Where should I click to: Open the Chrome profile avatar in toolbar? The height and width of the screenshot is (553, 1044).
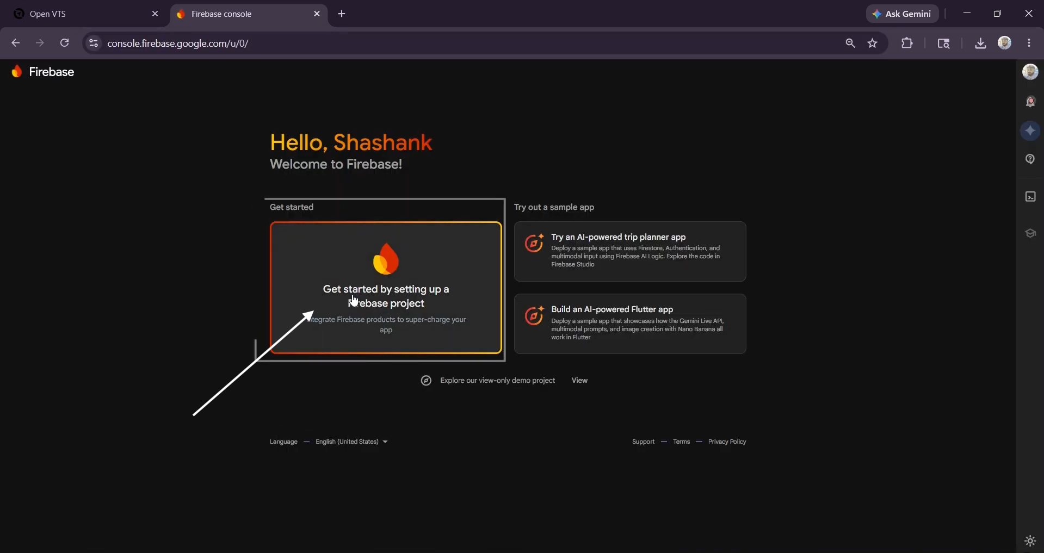[x=1005, y=43]
